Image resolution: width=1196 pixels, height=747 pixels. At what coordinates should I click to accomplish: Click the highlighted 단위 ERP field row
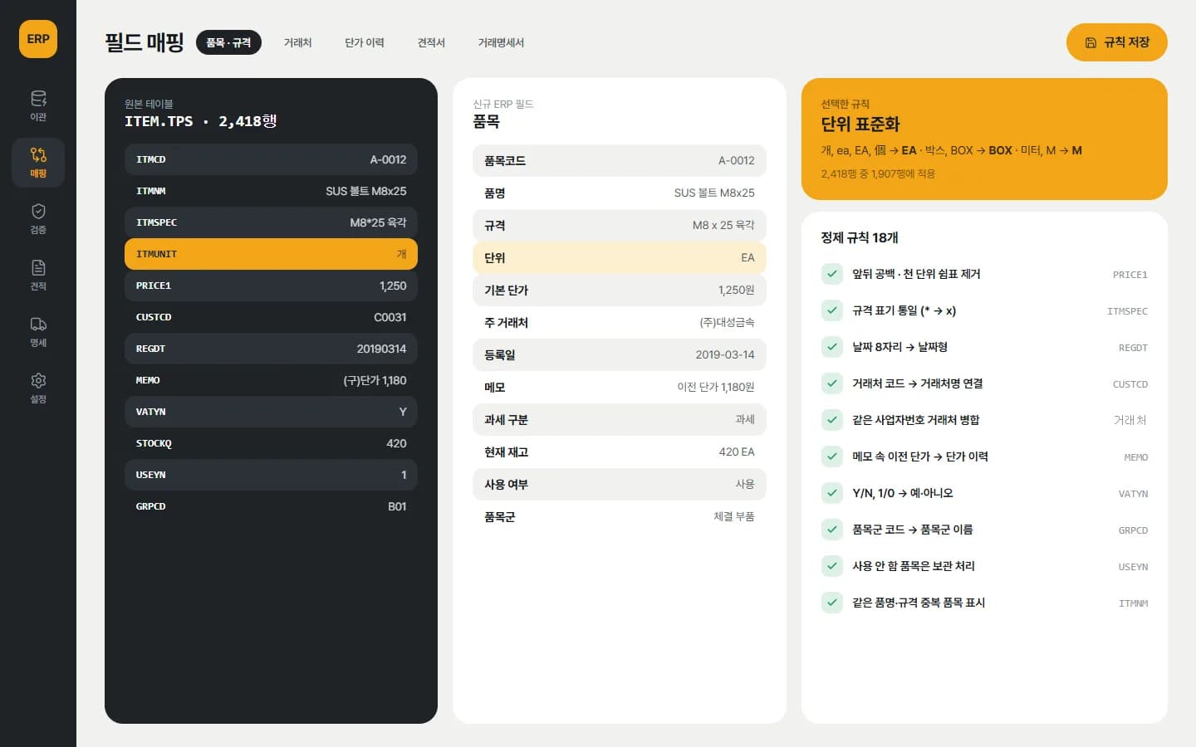pos(620,257)
